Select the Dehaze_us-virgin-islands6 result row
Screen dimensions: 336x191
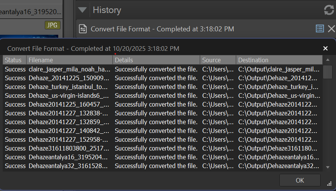point(69,95)
